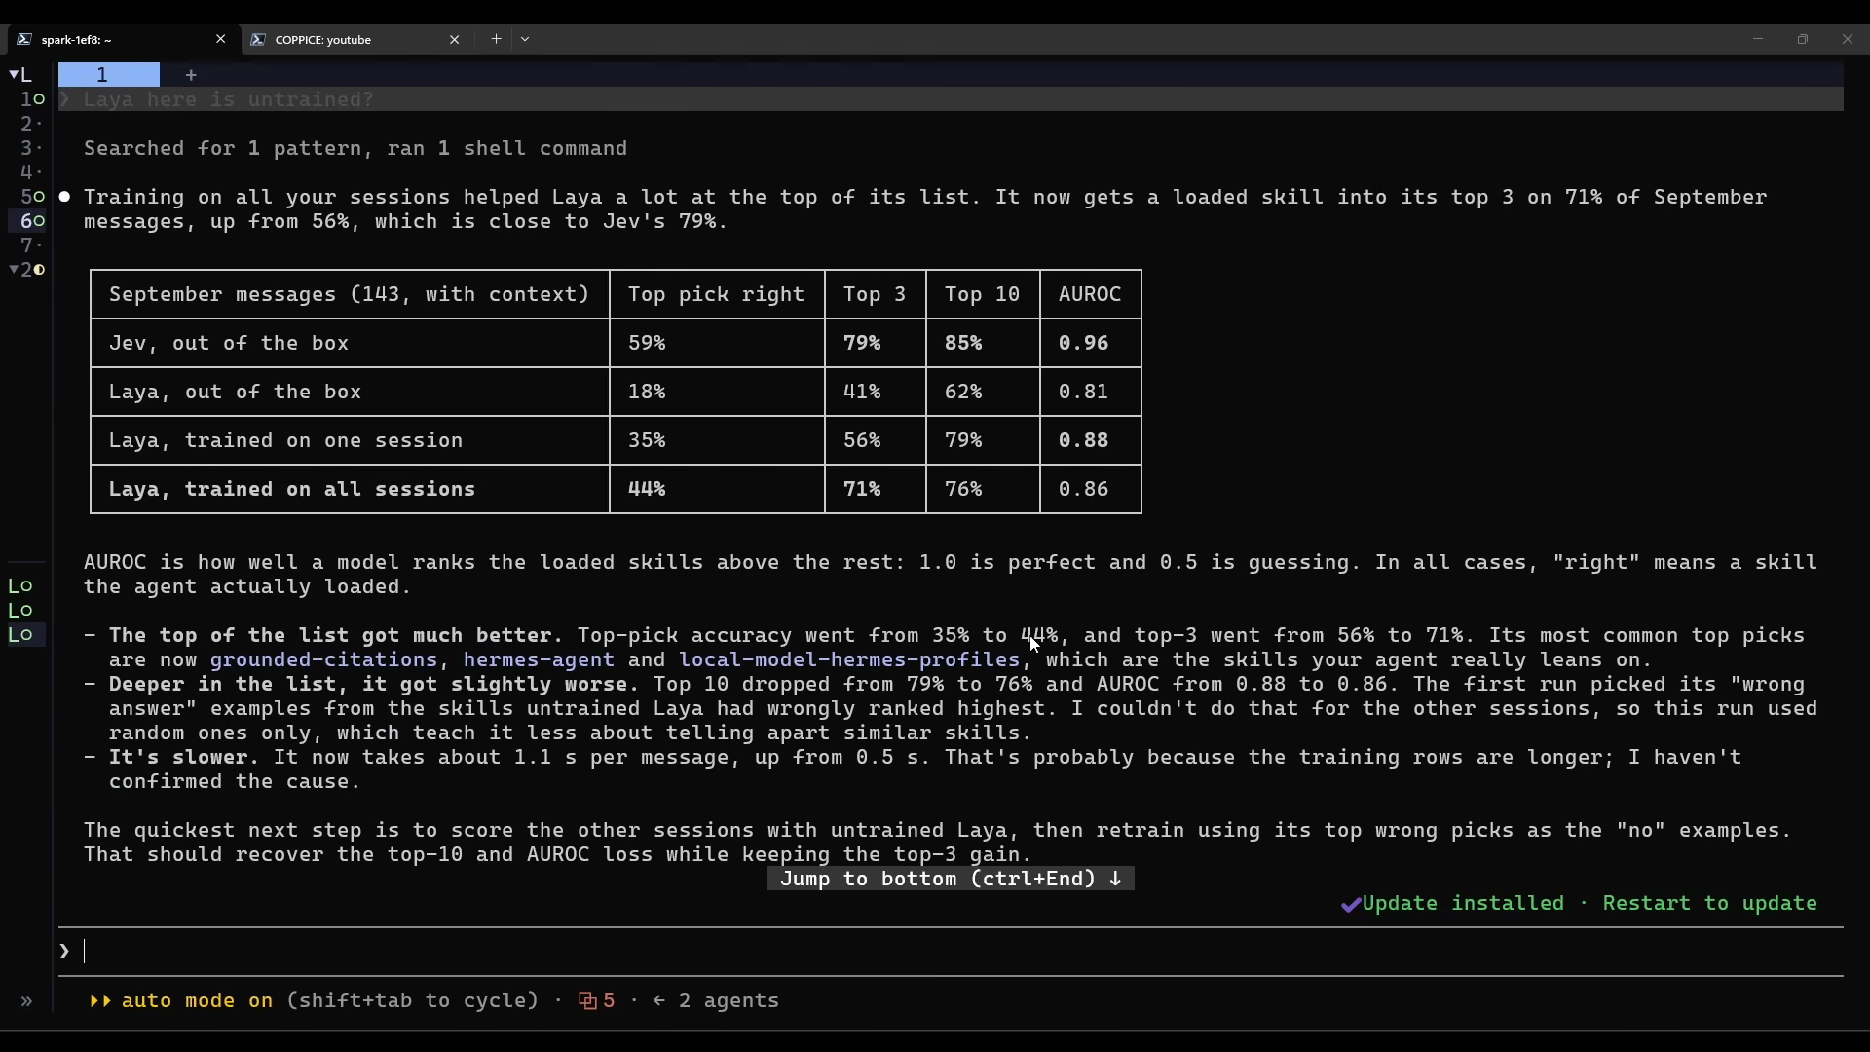Close the spark-1ef8 tab
The height and width of the screenshot is (1052, 1870).
click(220, 39)
